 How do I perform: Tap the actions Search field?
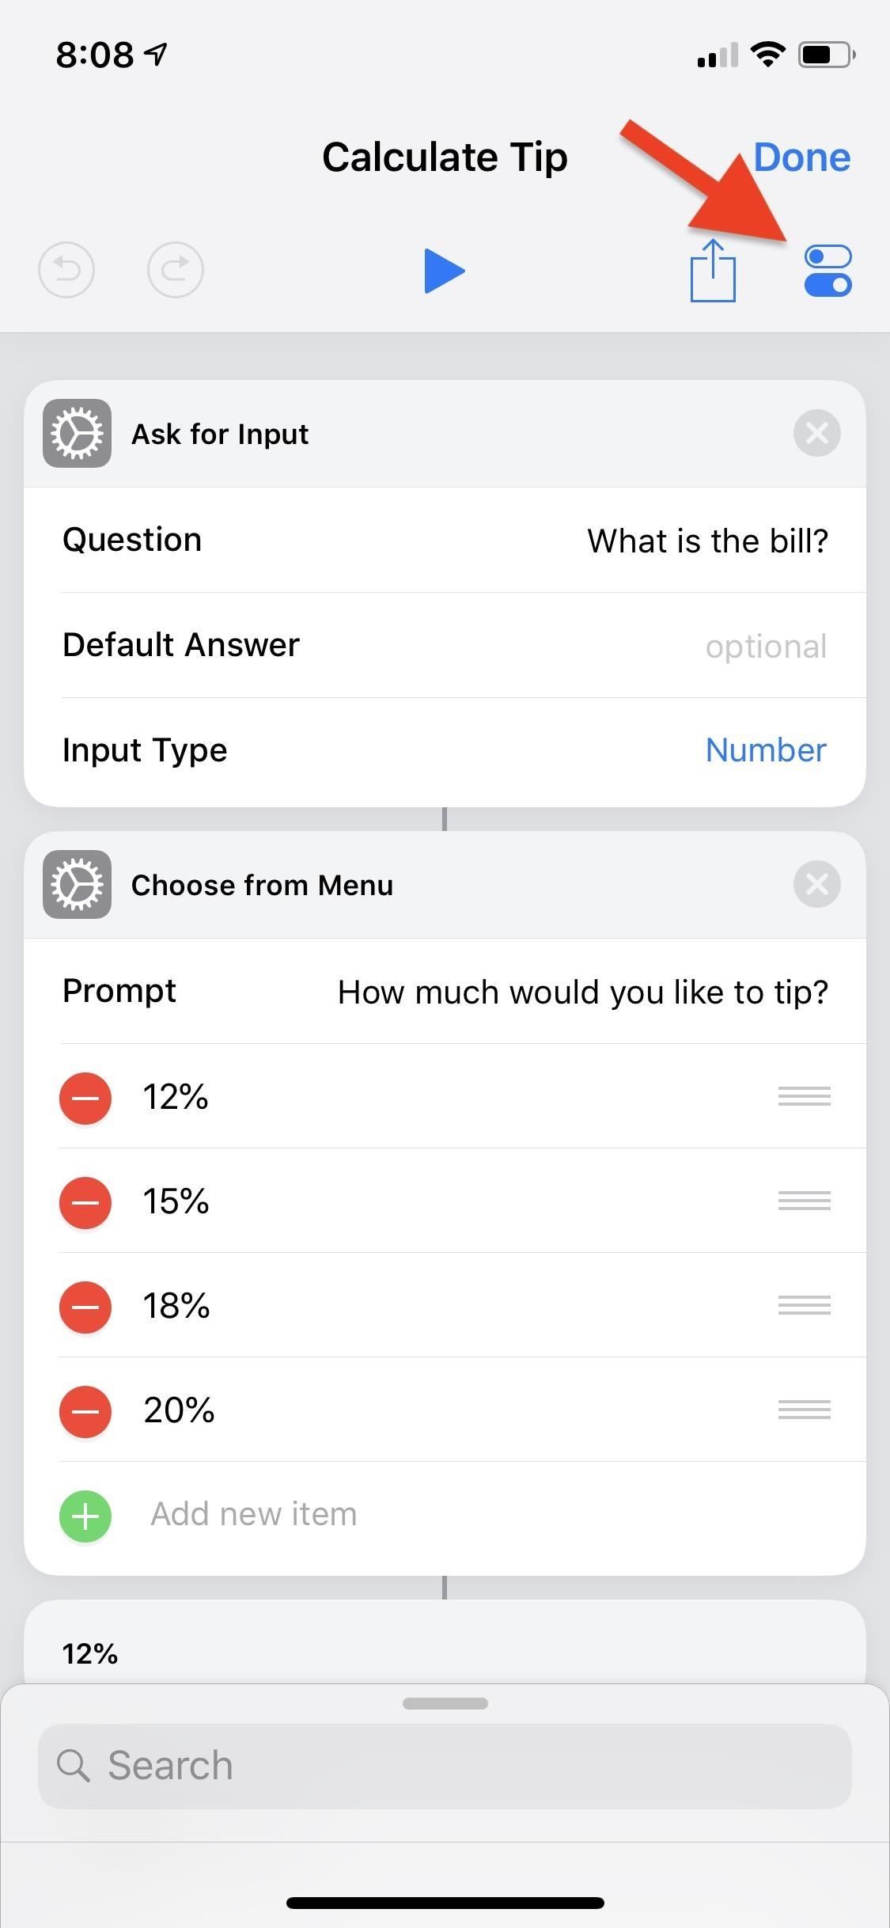[x=445, y=1767]
